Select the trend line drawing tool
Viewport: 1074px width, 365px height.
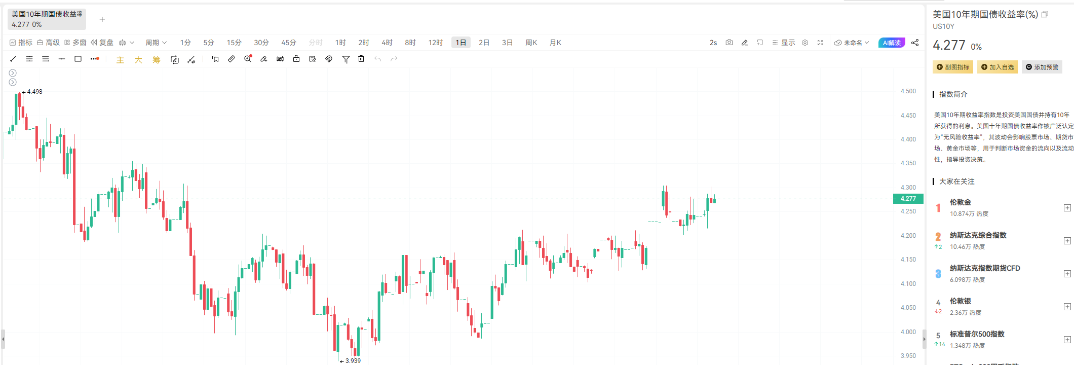(13, 59)
